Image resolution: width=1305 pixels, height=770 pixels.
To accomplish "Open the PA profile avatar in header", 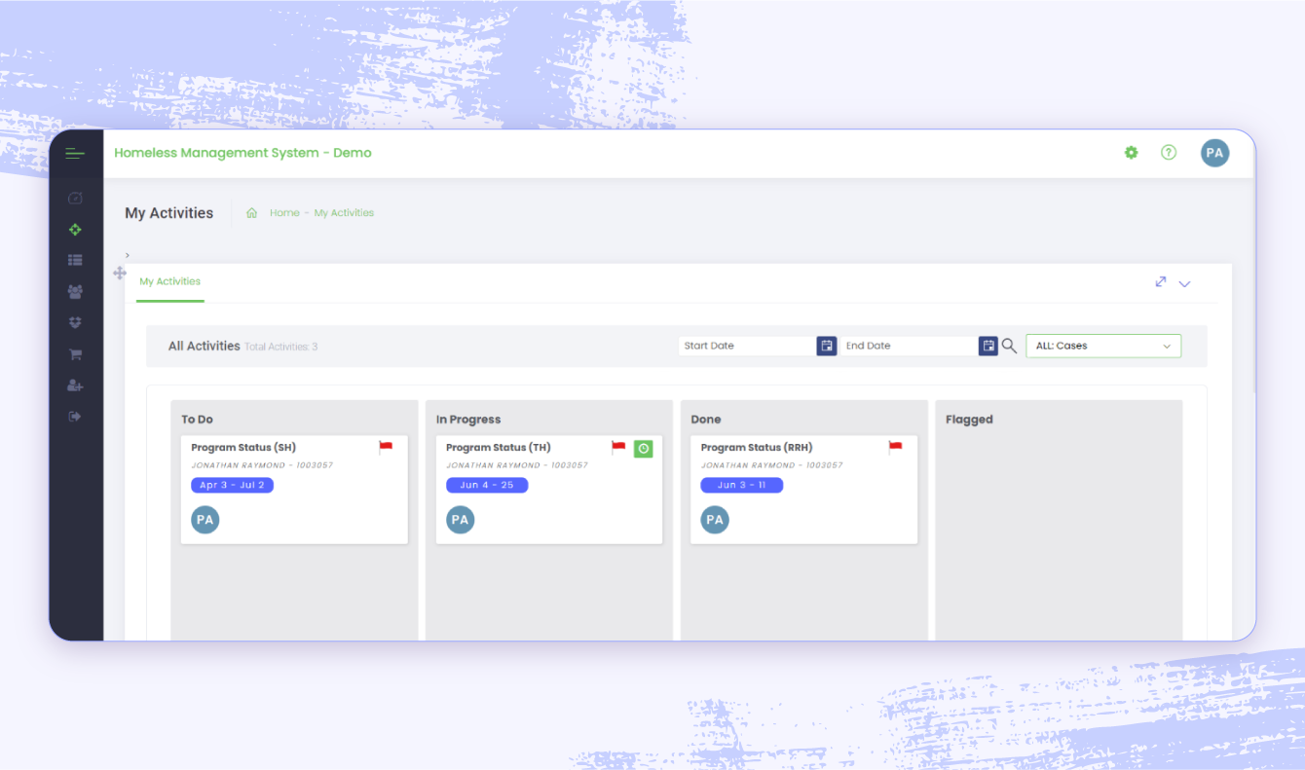I will [x=1214, y=153].
